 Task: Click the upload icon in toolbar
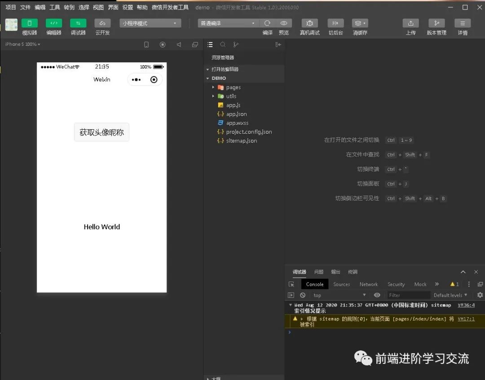click(x=410, y=23)
